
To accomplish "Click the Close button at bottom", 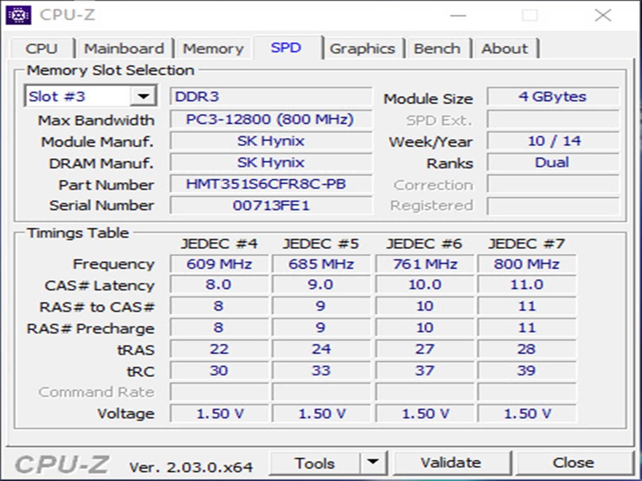I will 574,463.
